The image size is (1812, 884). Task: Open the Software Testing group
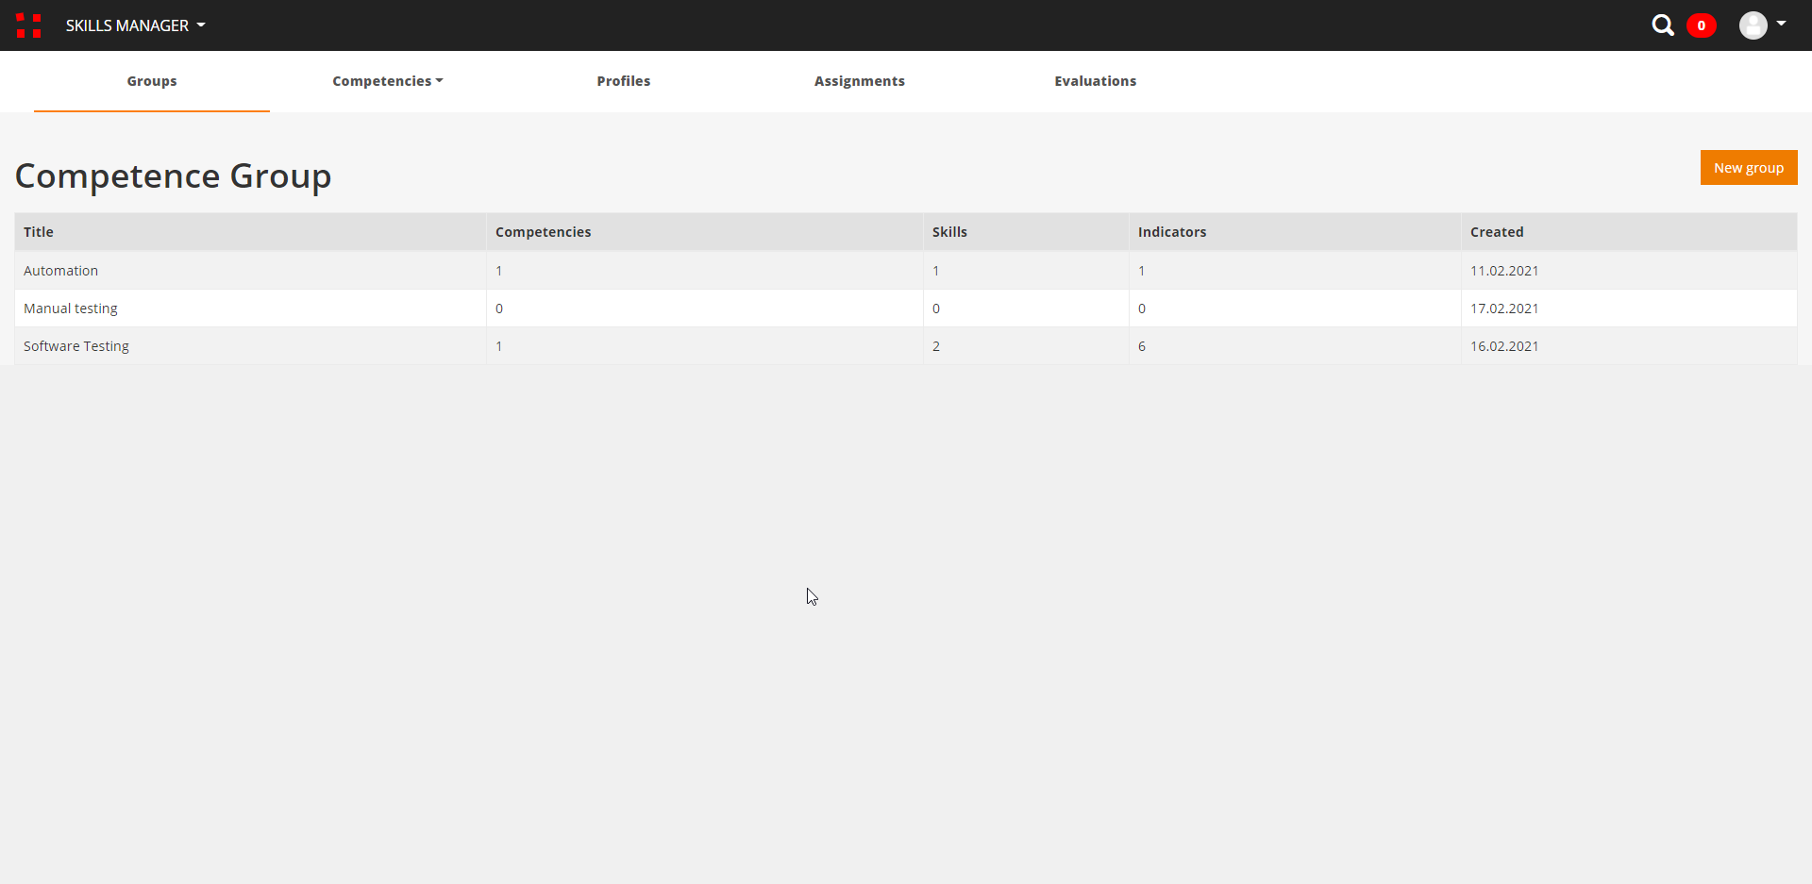76,346
